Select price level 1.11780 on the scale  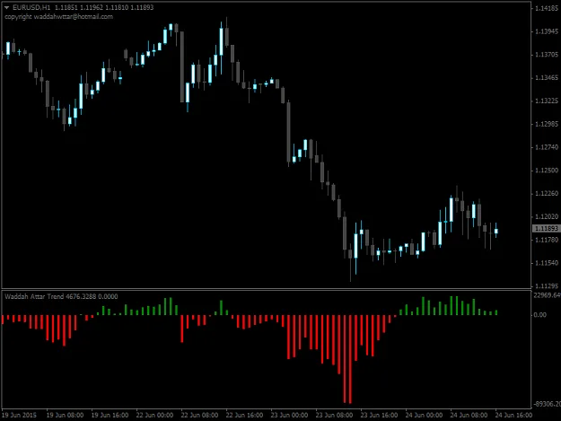pos(547,240)
